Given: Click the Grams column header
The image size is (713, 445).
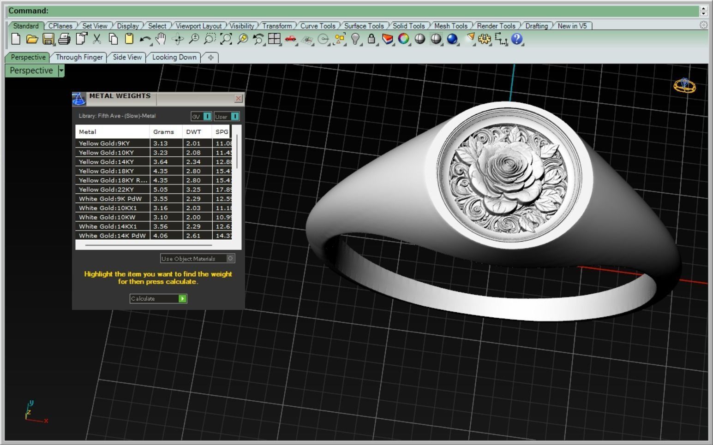Looking at the screenshot, I should 166,132.
